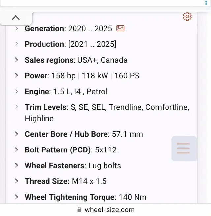Expand the Engine row chevron
Image resolution: width=211 pixels, height=216 pixels.
pyautogui.click(x=17, y=91)
